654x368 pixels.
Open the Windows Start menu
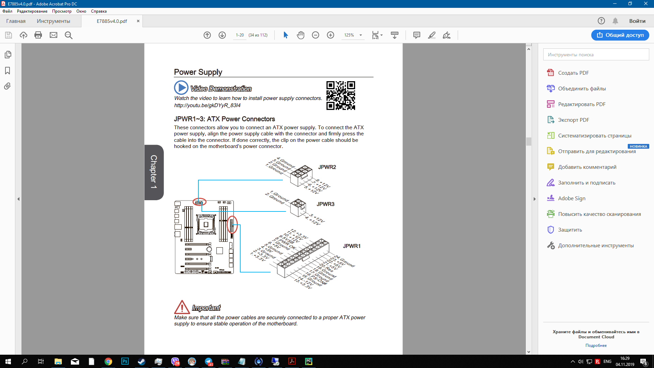point(8,362)
